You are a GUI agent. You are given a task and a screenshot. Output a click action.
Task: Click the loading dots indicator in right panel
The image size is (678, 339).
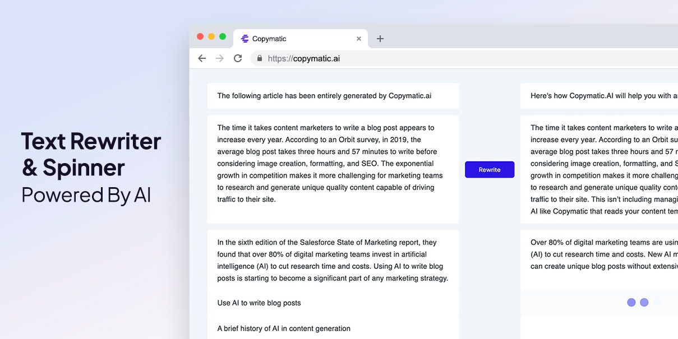click(638, 303)
